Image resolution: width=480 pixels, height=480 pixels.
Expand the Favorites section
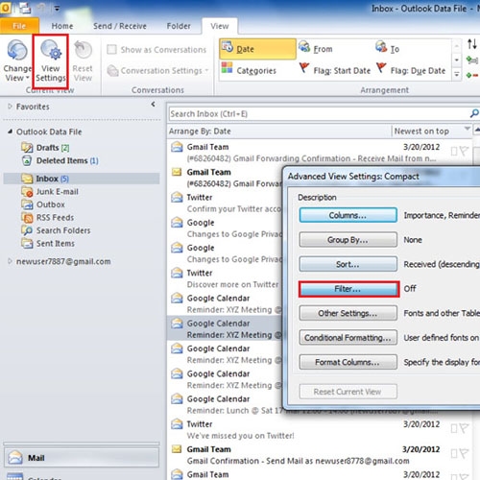[10, 107]
